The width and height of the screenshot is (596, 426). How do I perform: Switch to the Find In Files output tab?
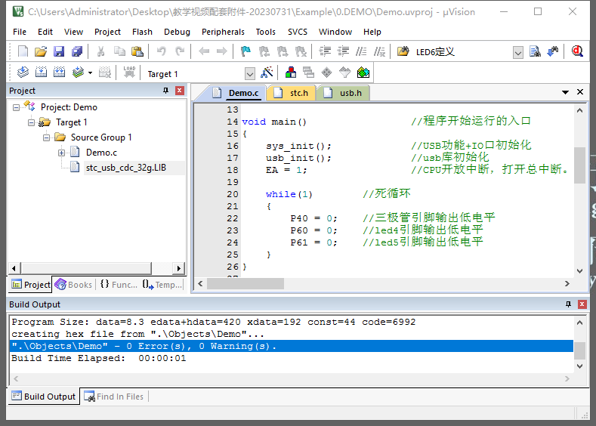pyautogui.click(x=113, y=397)
